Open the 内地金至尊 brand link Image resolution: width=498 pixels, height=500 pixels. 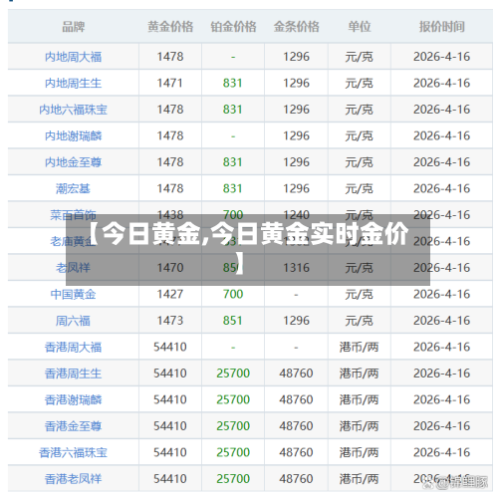[73, 162]
